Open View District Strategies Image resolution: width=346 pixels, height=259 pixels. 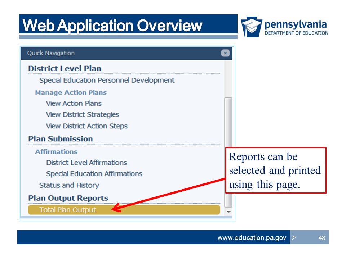pos(82,114)
